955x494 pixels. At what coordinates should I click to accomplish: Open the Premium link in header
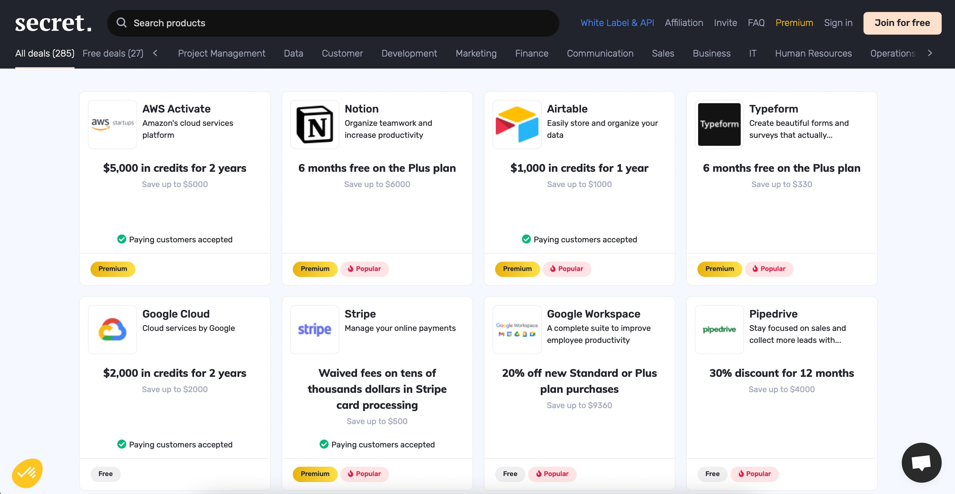(x=794, y=23)
